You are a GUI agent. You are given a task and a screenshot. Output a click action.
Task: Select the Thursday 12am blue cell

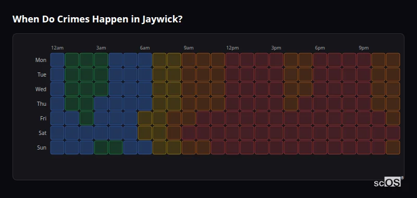[57, 104]
